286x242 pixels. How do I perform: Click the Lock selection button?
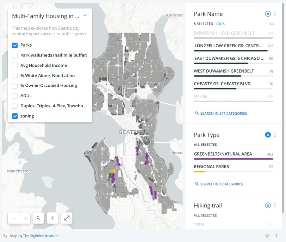(220, 24)
